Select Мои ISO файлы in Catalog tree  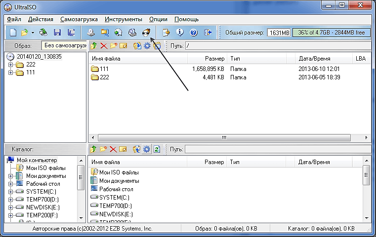click(46, 168)
